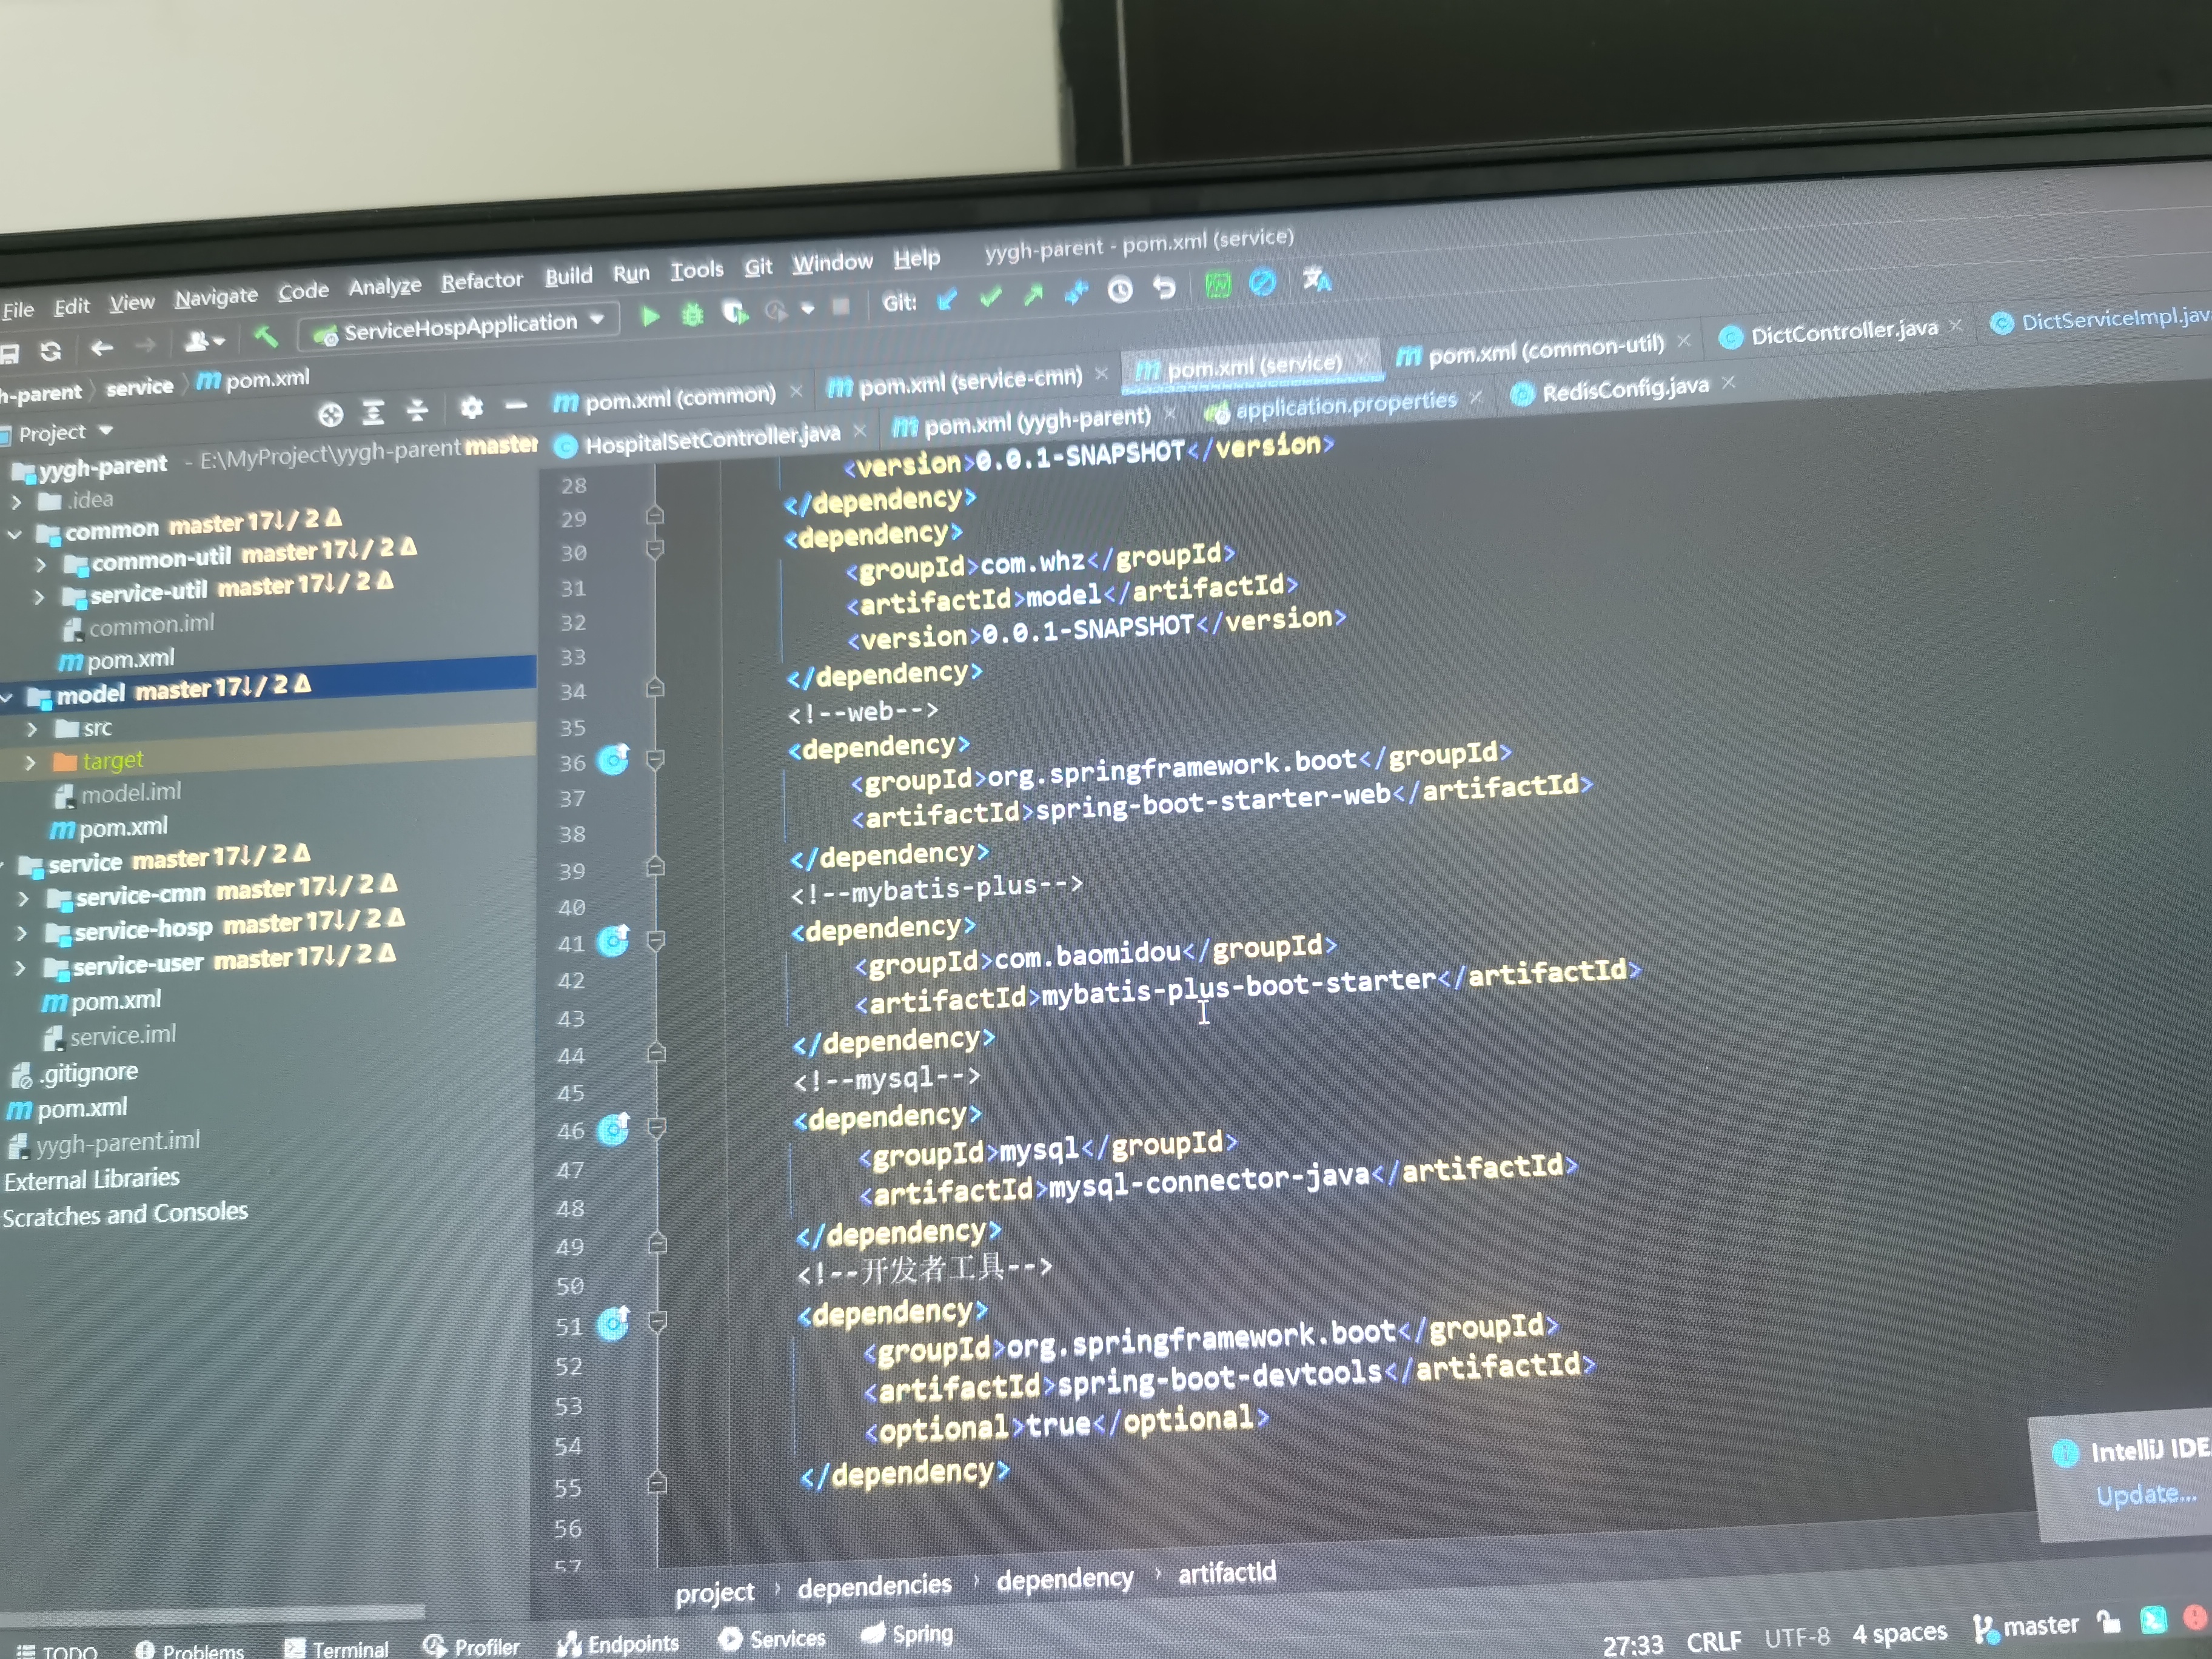Screen dimensions: 2212x1659
Task: Toggle fold marker on line 36 dependency
Action: (x=655, y=760)
